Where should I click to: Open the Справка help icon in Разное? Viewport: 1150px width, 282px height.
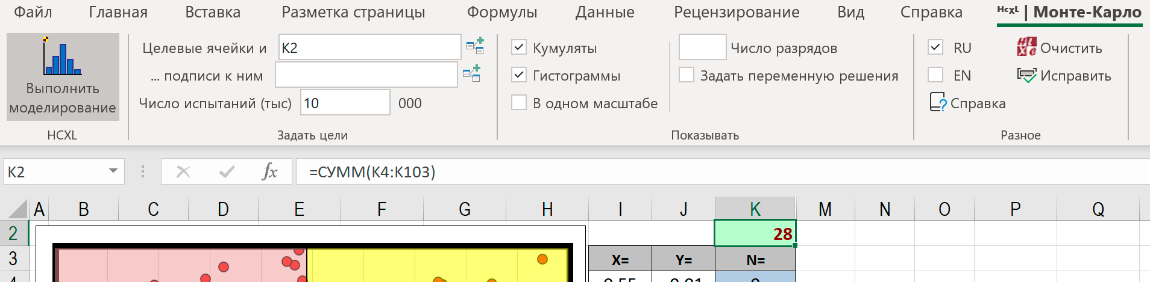pyautogui.click(x=938, y=102)
